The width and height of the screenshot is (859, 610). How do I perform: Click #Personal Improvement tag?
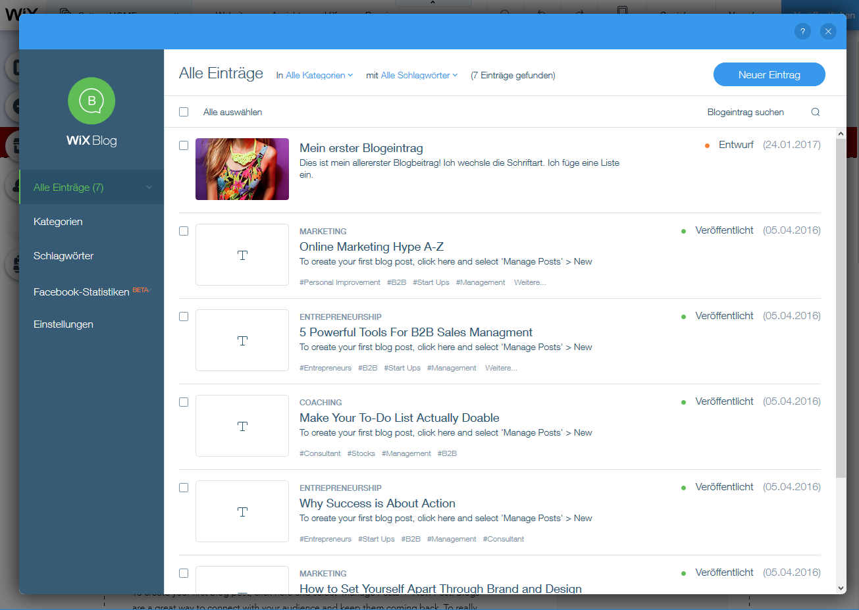click(x=340, y=282)
